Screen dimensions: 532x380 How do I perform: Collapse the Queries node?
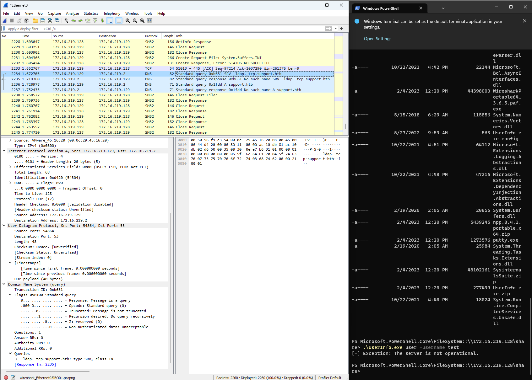coord(10,354)
